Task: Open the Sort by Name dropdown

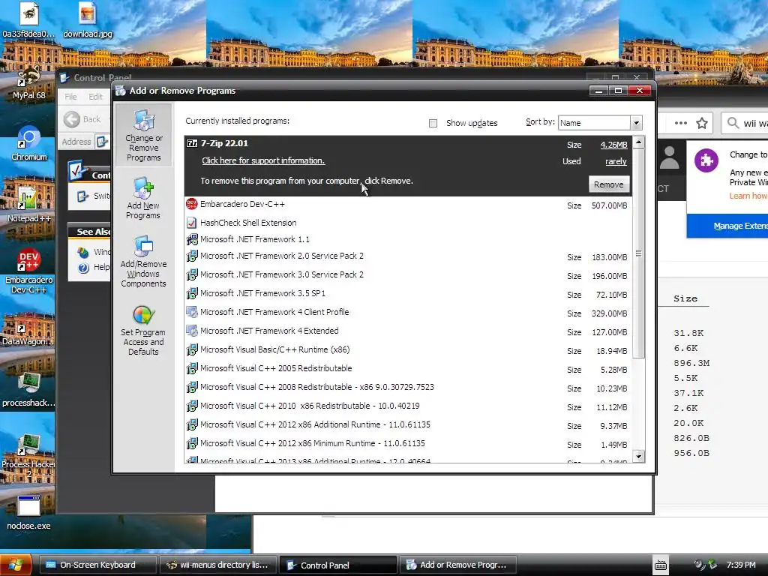Action: coord(636,123)
